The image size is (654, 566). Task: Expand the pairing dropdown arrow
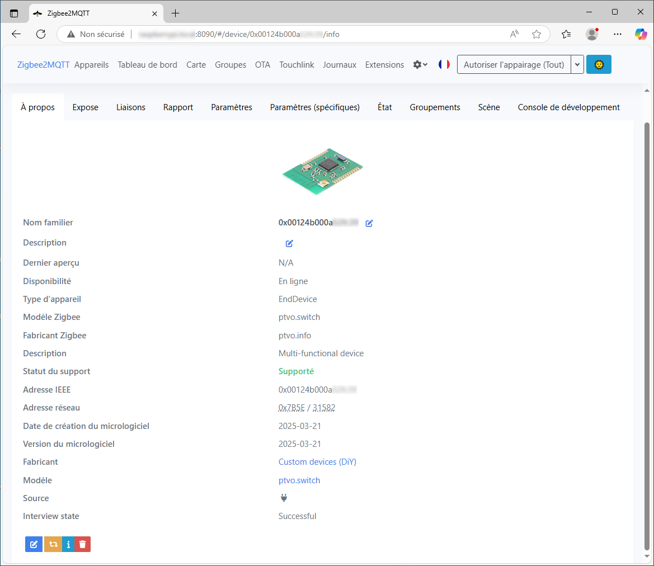click(x=577, y=65)
